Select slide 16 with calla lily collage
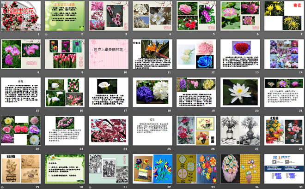The image size is (305, 189). tap(65, 92)
